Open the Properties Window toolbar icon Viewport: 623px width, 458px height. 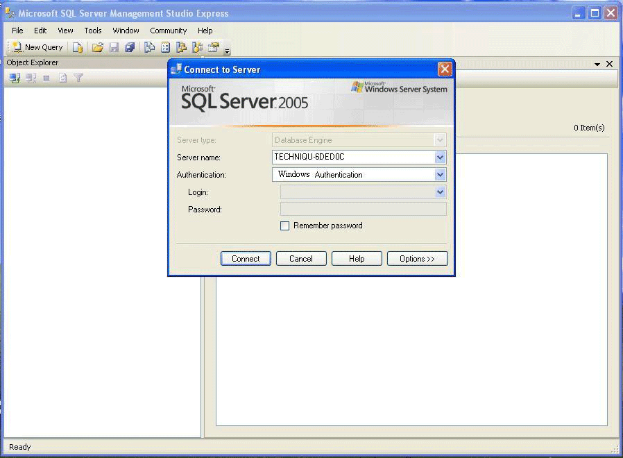click(214, 47)
